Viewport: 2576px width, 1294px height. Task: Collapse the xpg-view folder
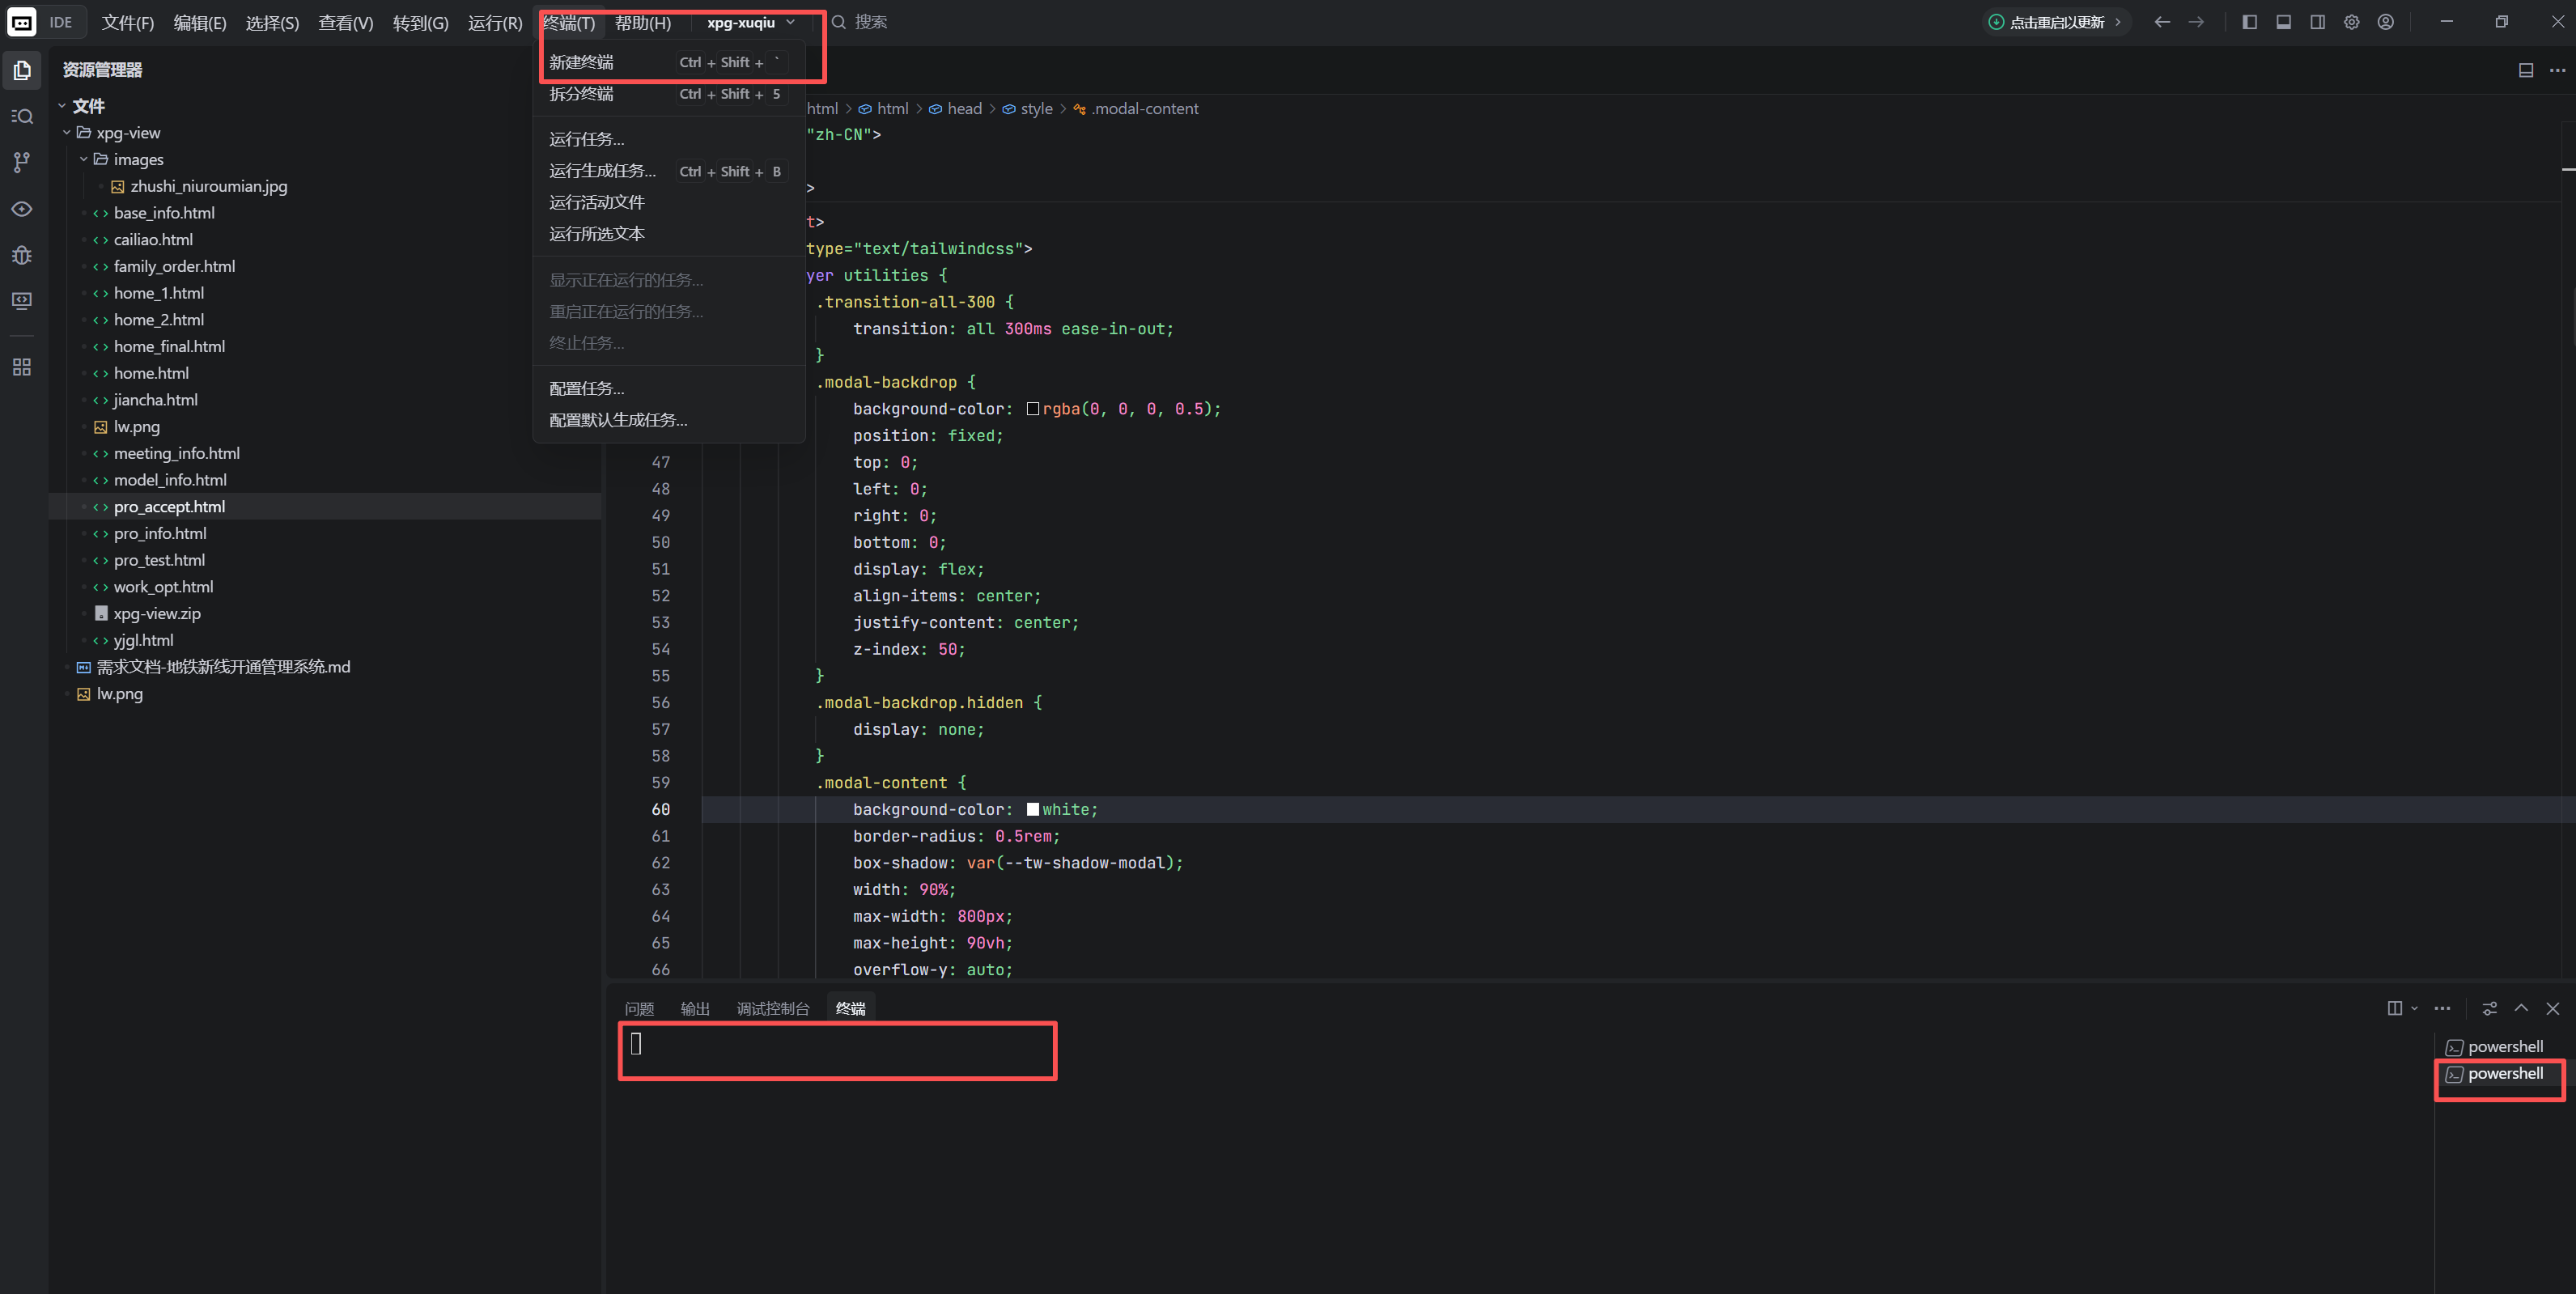tap(67, 133)
